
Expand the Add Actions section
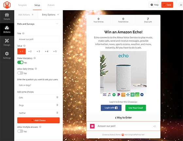tap(26, 15)
